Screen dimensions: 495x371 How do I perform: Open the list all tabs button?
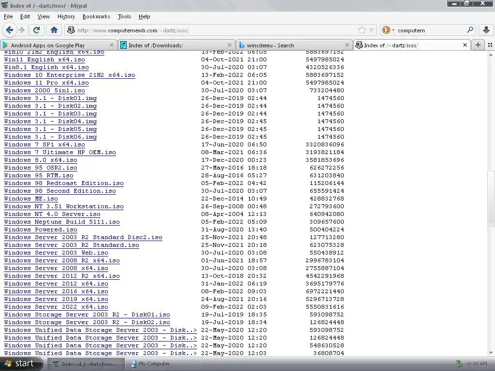point(490,45)
